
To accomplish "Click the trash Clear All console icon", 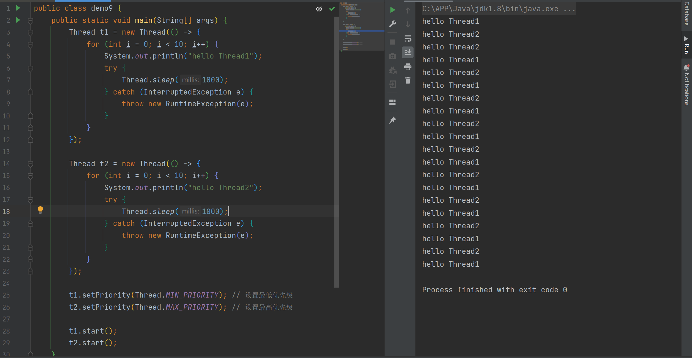I will coord(408,80).
